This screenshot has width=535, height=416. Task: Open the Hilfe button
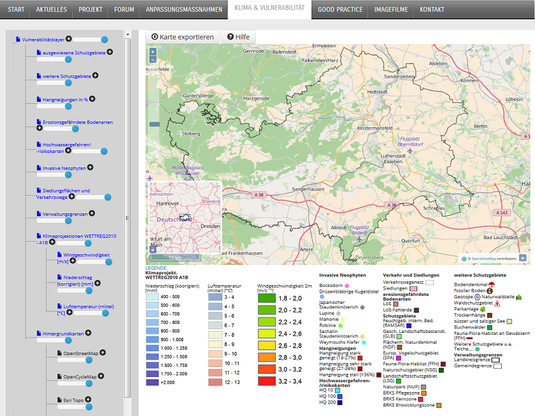[x=239, y=37]
